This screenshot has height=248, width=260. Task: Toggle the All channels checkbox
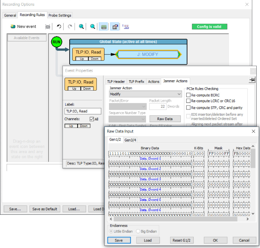coord(92,119)
